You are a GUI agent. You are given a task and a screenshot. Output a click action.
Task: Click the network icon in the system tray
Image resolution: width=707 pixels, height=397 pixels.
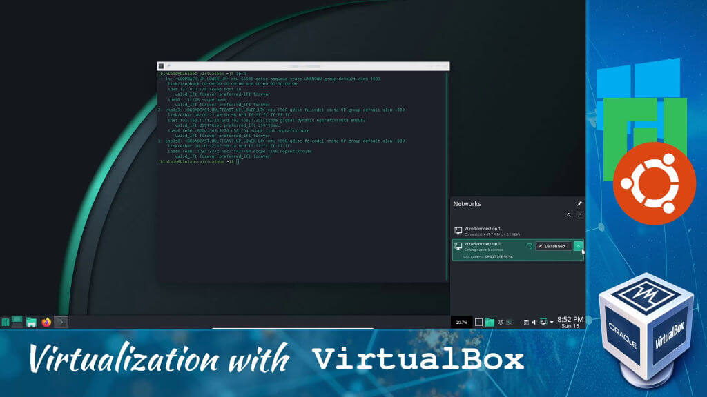[x=543, y=321]
